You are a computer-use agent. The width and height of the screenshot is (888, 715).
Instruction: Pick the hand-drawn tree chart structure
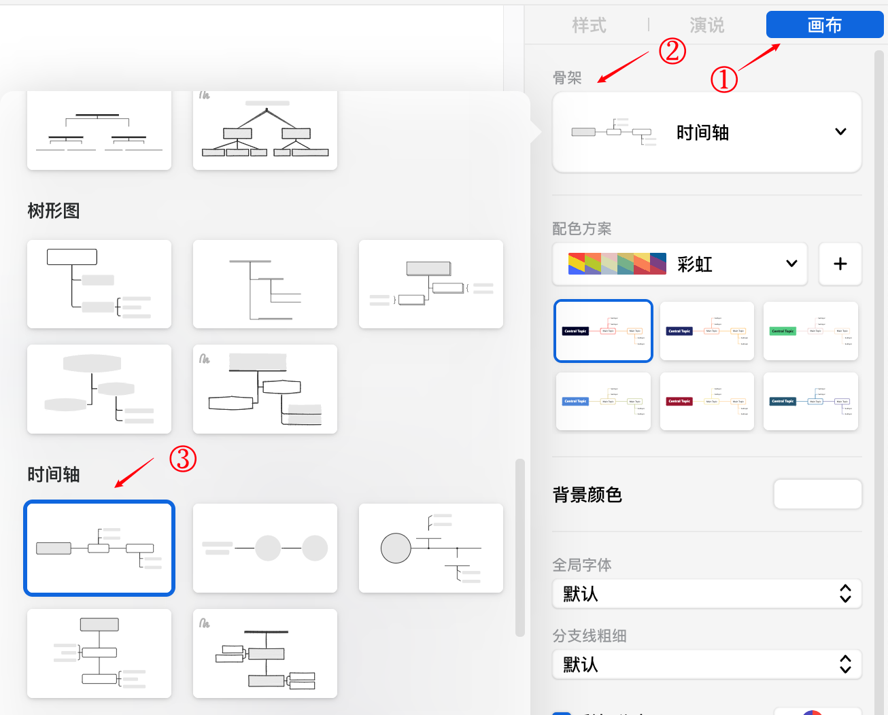click(x=265, y=389)
